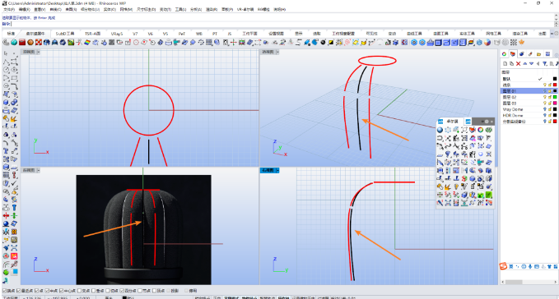Open the layer filter funnel icon
Screen dimensions: 559x299
545,63
